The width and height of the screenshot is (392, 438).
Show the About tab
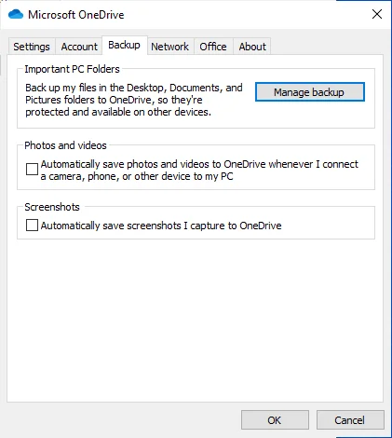click(x=252, y=47)
